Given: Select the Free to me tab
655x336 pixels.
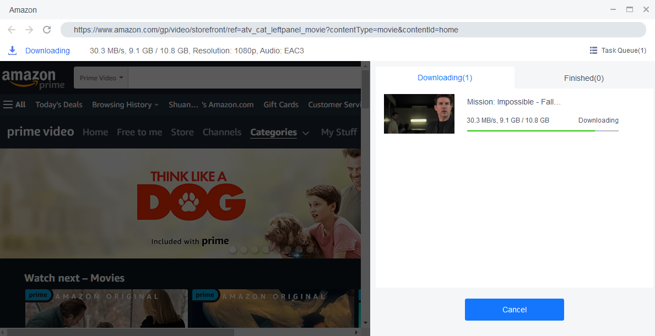Looking at the screenshot, I should click(139, 132).
